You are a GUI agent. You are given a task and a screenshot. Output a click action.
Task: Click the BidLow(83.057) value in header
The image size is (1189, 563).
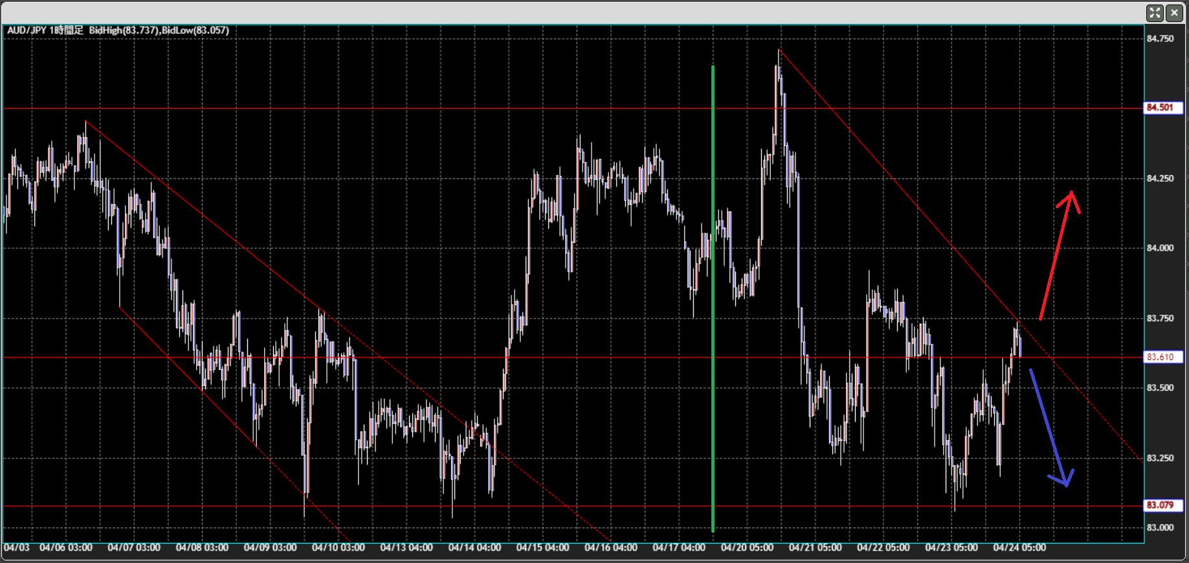coord(195,30)
